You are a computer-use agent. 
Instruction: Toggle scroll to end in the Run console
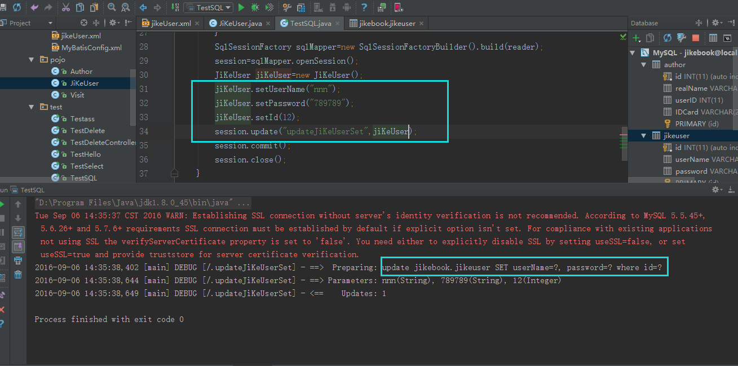(18, 246)
